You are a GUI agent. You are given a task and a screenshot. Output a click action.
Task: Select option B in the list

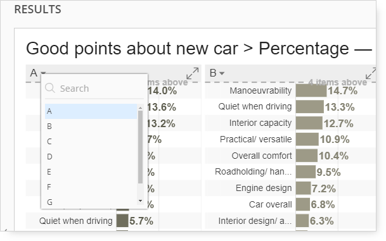[x=91, y=127]
